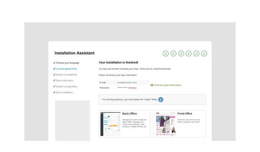Click the Back Office heading text
The height and width of the screenshot is (152, 260).
pyautogui.click(x=130, y=114)
